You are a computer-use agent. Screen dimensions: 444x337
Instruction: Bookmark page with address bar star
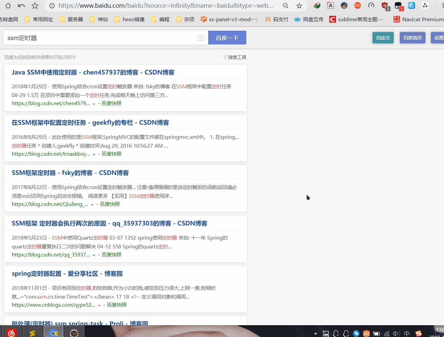299,5
